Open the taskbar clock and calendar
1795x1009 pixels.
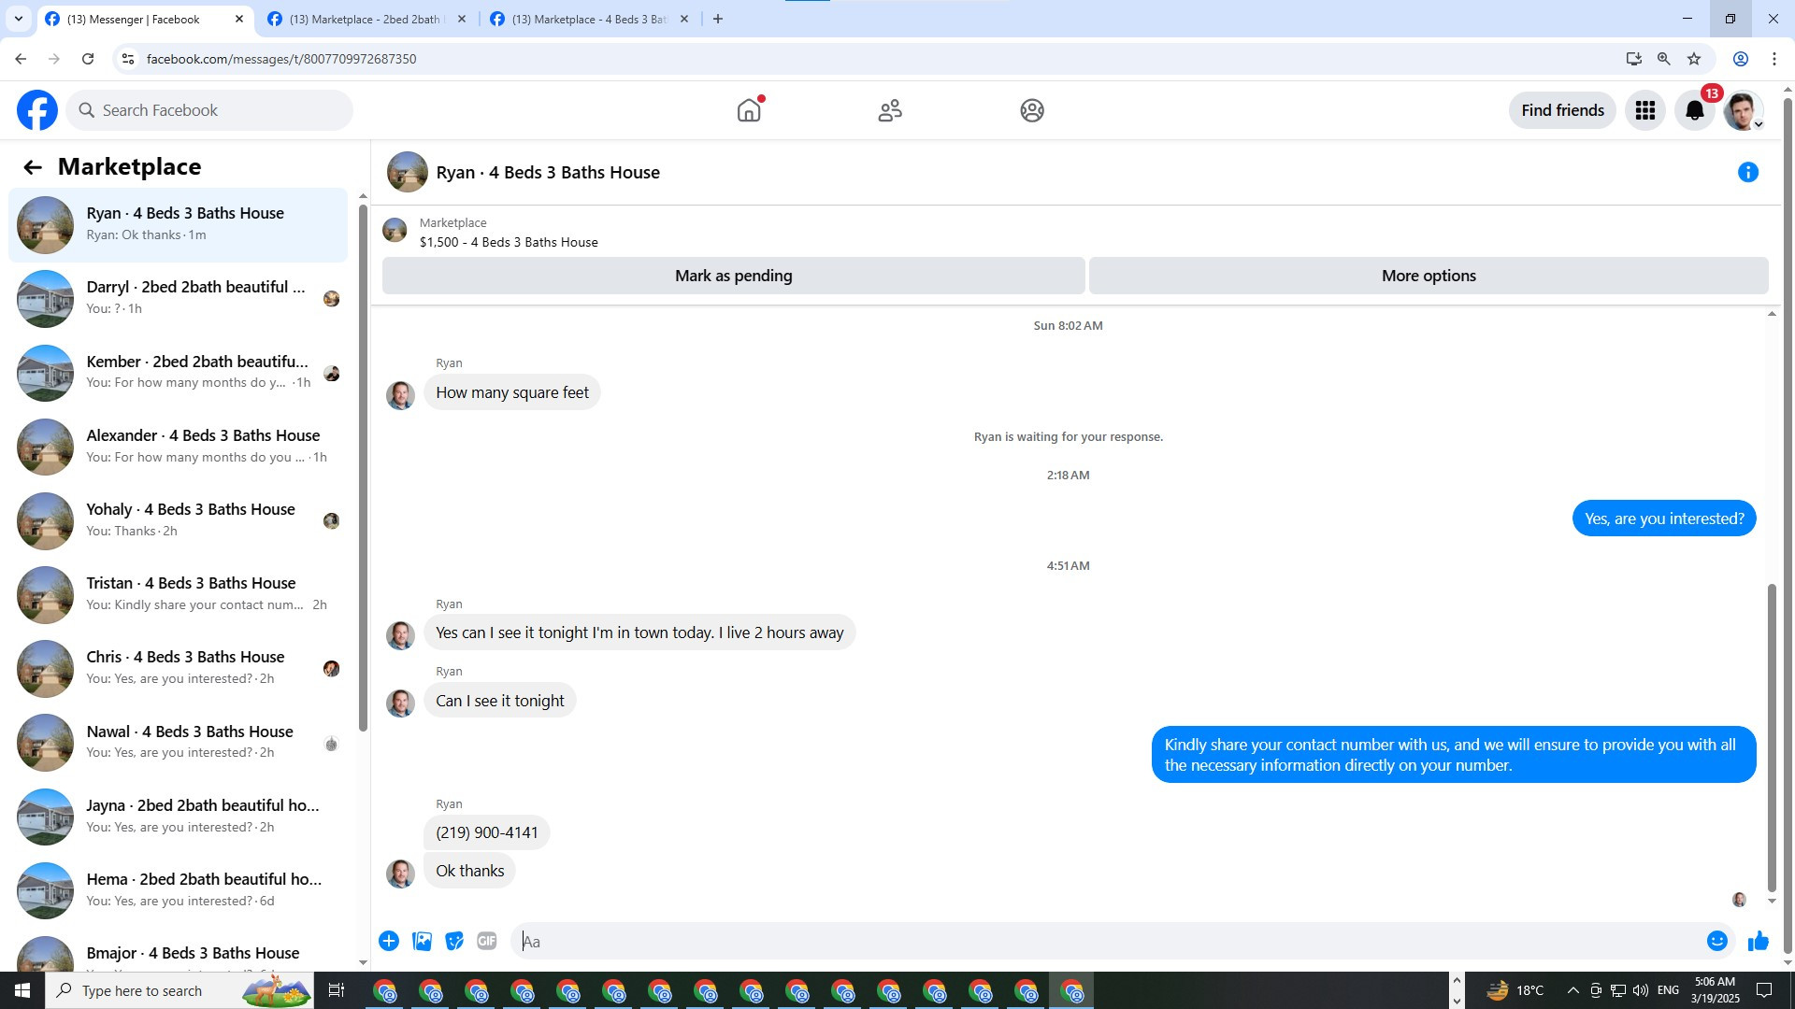1715,990
